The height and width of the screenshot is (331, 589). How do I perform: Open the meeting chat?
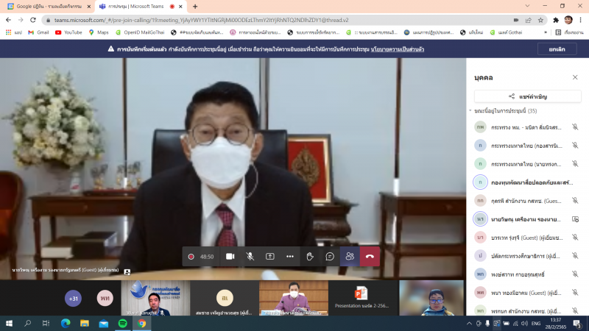pyautogui.click(x=330, y=256)
